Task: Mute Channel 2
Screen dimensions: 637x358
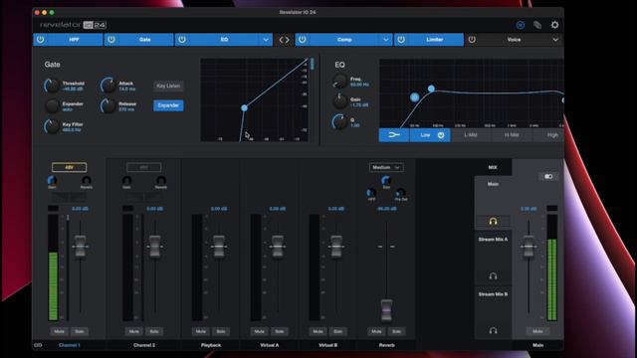Action: coord(134,331)
